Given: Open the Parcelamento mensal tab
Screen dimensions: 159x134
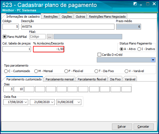Looking at the screenshot, I should click(x=60, y=79).
